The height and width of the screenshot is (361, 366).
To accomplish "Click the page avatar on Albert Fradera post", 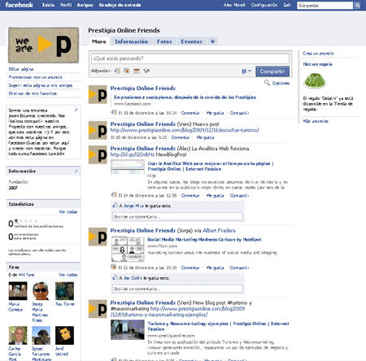I will pos(98,237).
